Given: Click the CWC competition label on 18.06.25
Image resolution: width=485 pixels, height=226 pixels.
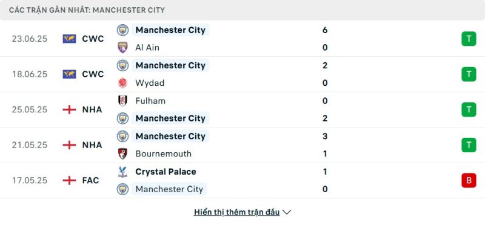Looking at the screenshot, I should (93, 74).
